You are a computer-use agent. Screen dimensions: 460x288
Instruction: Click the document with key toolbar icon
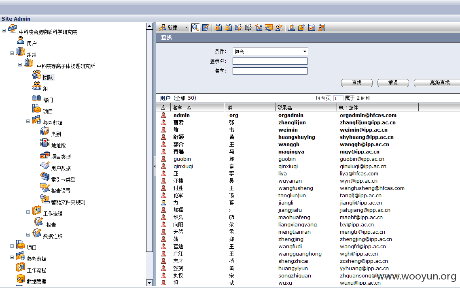pyautogui.click(x=259, y=28)
